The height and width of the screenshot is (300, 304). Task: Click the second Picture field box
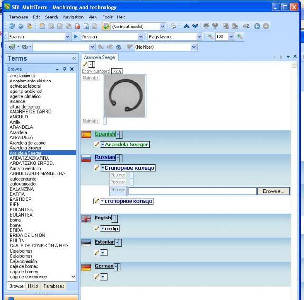pos(132,182)
